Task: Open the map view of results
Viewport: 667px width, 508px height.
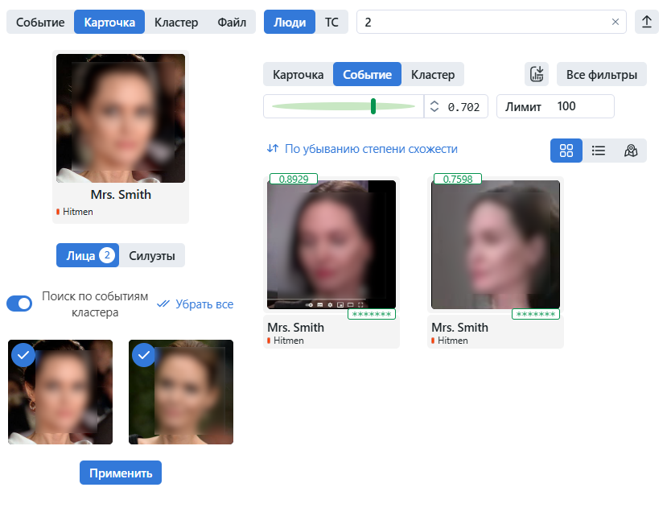Action: tap(631, 150)
